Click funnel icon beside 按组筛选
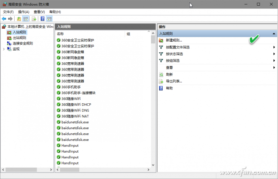278x179 pixels. (x=161, y=61)
